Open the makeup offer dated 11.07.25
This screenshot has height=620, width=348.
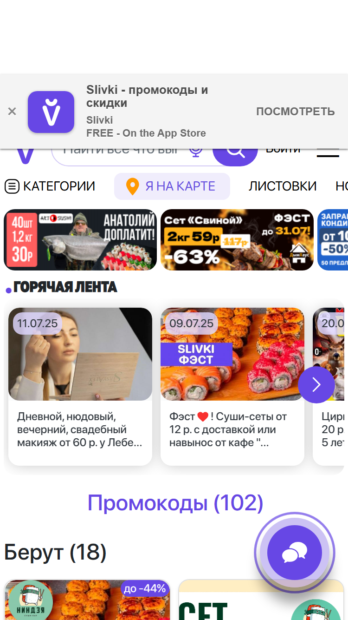pos(80,387)
